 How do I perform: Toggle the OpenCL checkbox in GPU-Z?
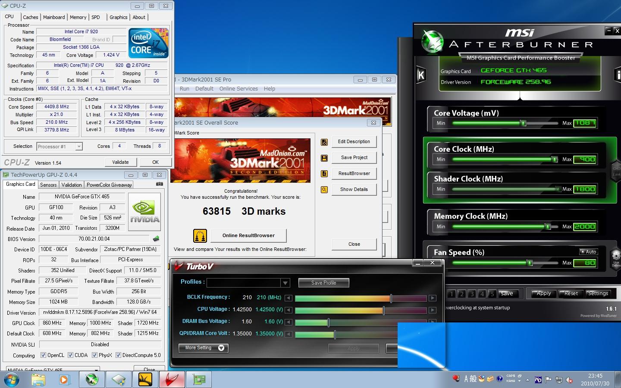tap(43, 355)
